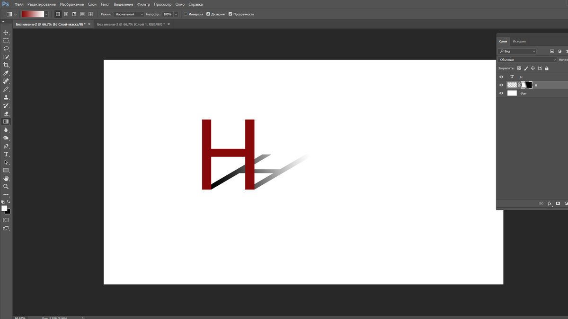Open the Редактирование menu

point(42,4)
